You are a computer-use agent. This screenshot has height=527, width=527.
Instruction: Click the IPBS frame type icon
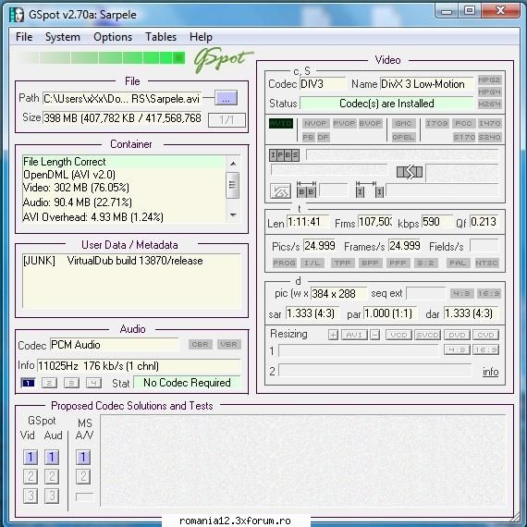tap(284, 155)
